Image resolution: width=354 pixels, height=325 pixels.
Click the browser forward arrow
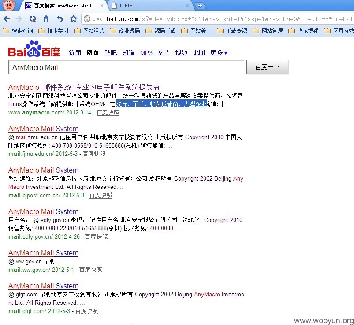coord(19,19)
